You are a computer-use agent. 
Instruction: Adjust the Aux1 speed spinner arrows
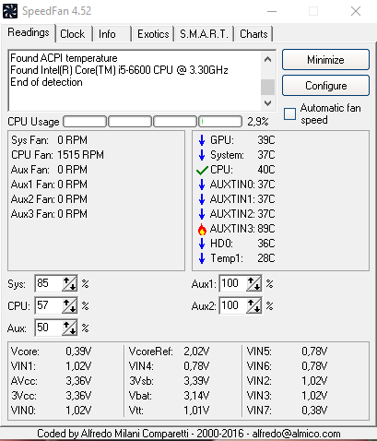coord(253,283)
